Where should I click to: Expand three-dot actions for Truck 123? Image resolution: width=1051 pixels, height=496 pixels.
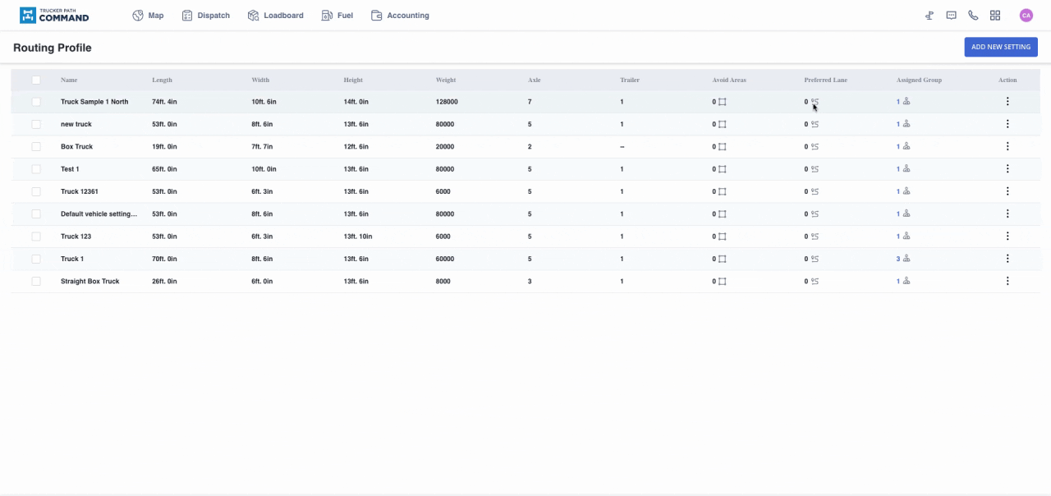(1007, 237)
